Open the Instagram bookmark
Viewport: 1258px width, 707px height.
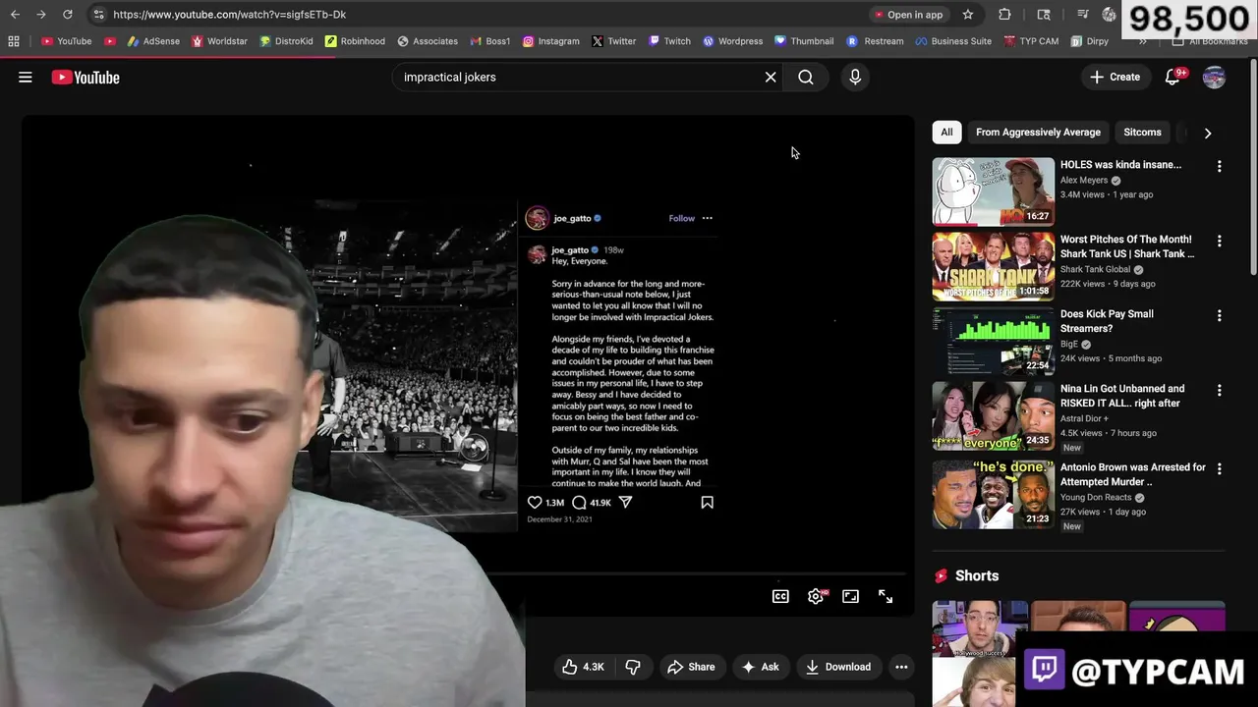click(550, 41)
